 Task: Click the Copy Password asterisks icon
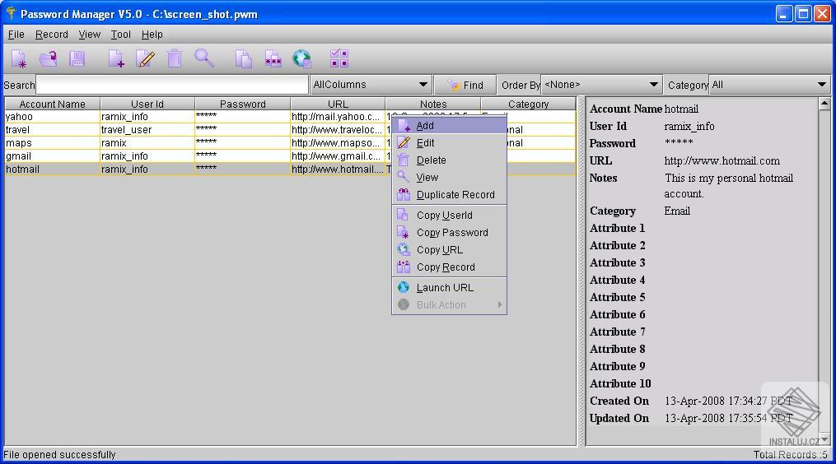pyautogui.click(x=273, y=58)
